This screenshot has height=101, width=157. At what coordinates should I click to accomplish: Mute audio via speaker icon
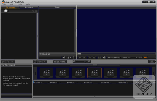142,57
